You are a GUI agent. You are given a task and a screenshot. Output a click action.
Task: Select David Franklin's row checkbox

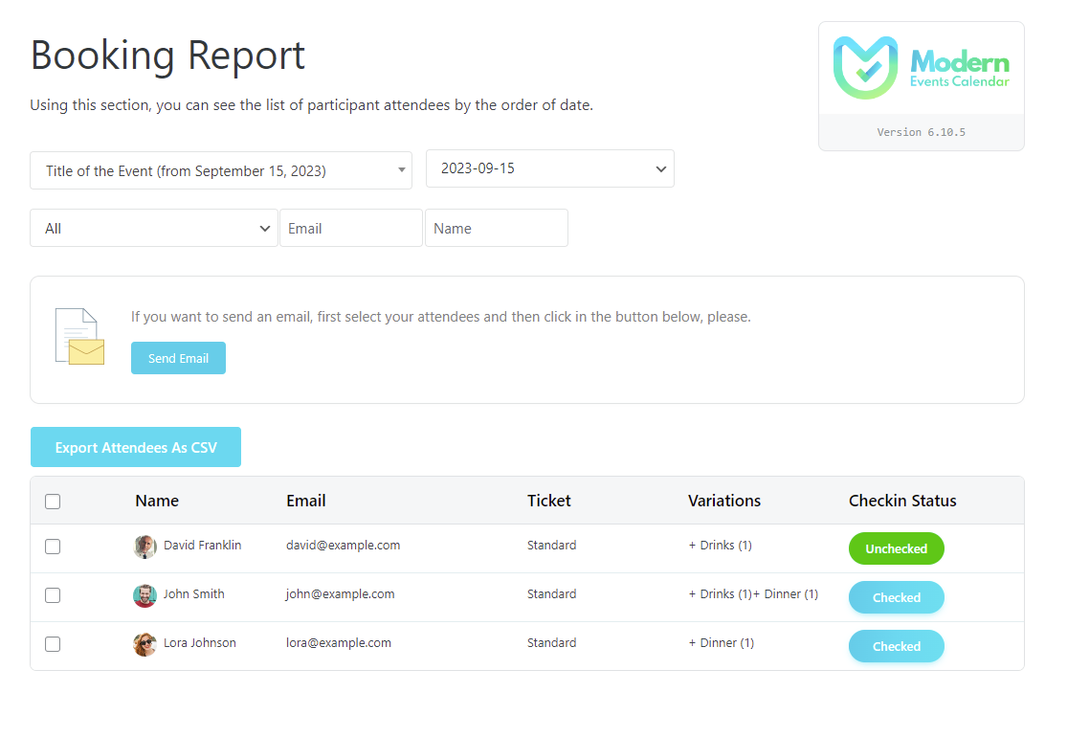(x=53, y=547)
